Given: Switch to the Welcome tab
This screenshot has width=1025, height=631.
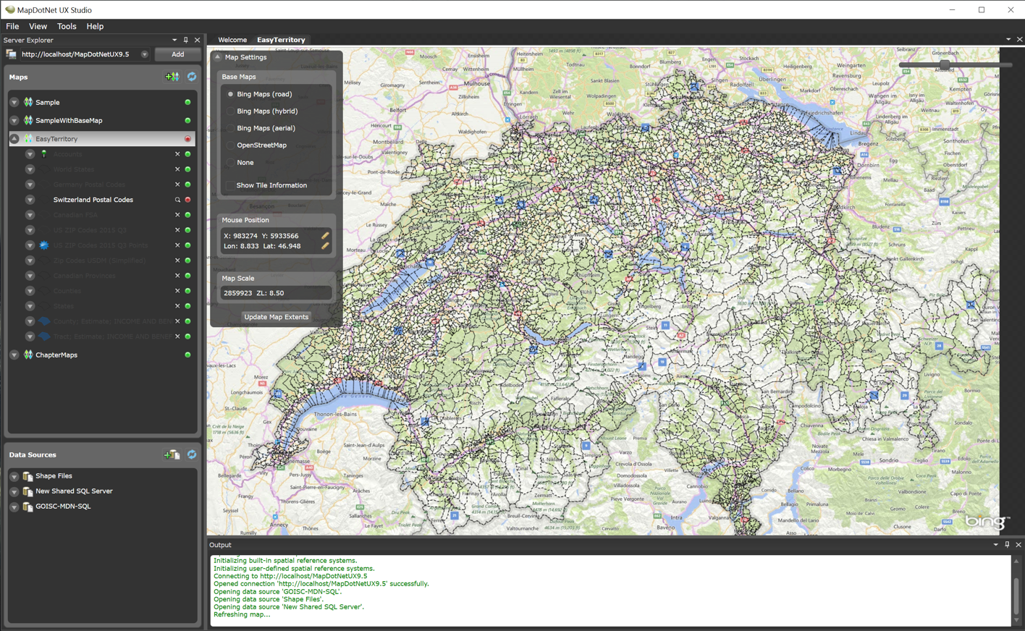Looking at the screenshot, I should click(x=232, y=40).
